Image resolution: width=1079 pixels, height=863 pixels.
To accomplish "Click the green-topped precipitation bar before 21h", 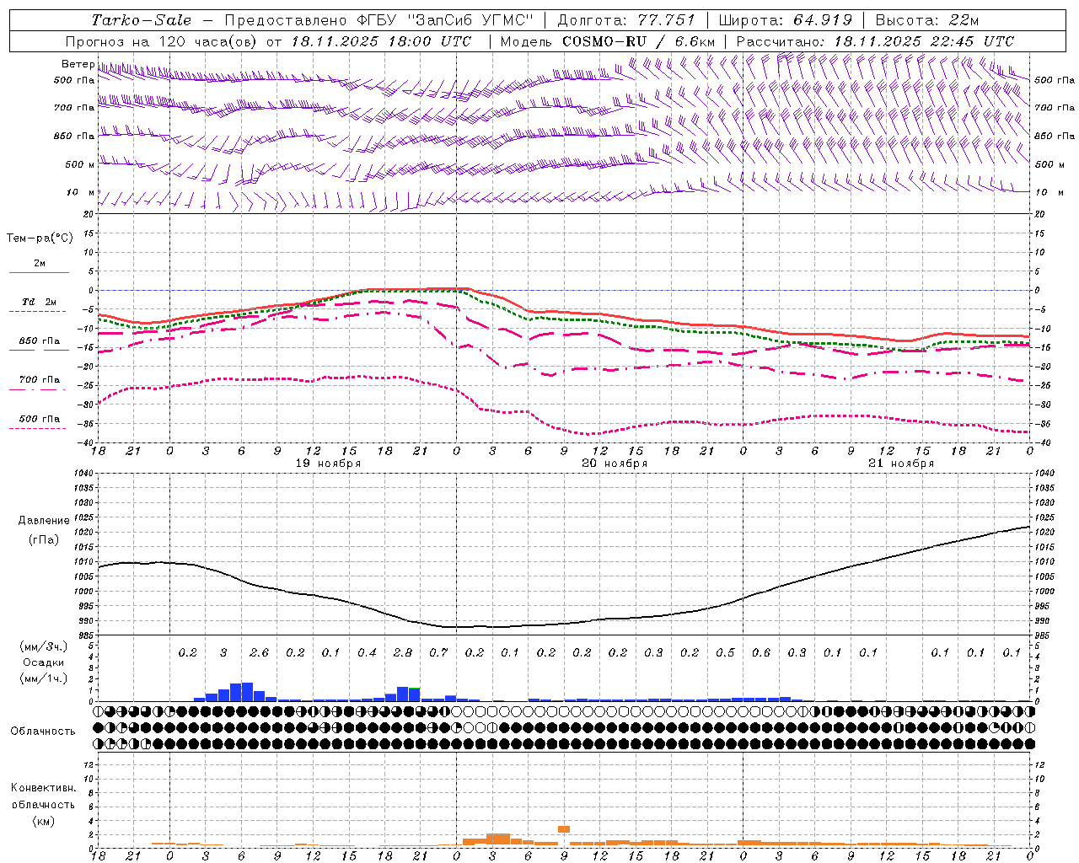I will (415, 694).
